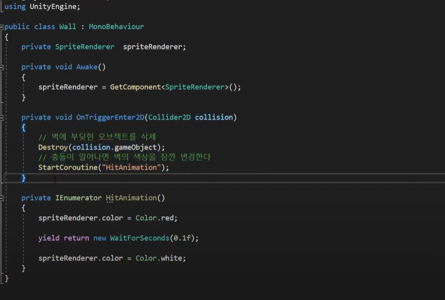
Task: Click Color.red assignment value
Action: point(155,218)
